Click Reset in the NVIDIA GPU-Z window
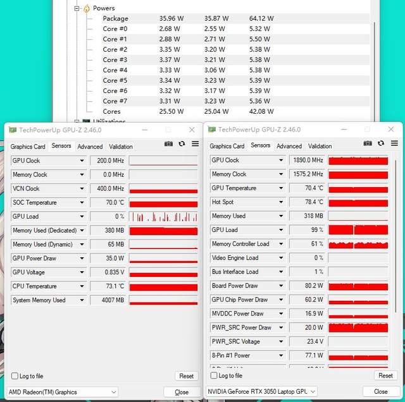 [x=385, y=375]
